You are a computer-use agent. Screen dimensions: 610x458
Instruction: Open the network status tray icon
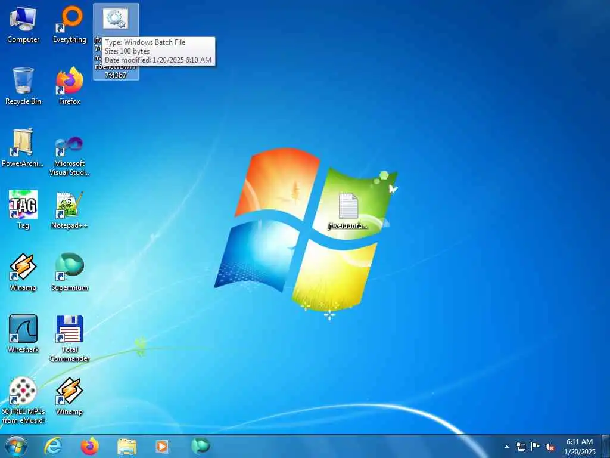pyautogui.click(x=521, y=447)
